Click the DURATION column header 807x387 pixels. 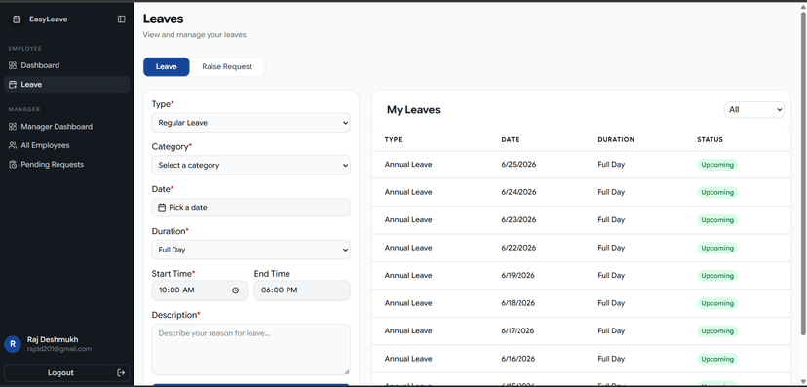[x=616, y=139]
